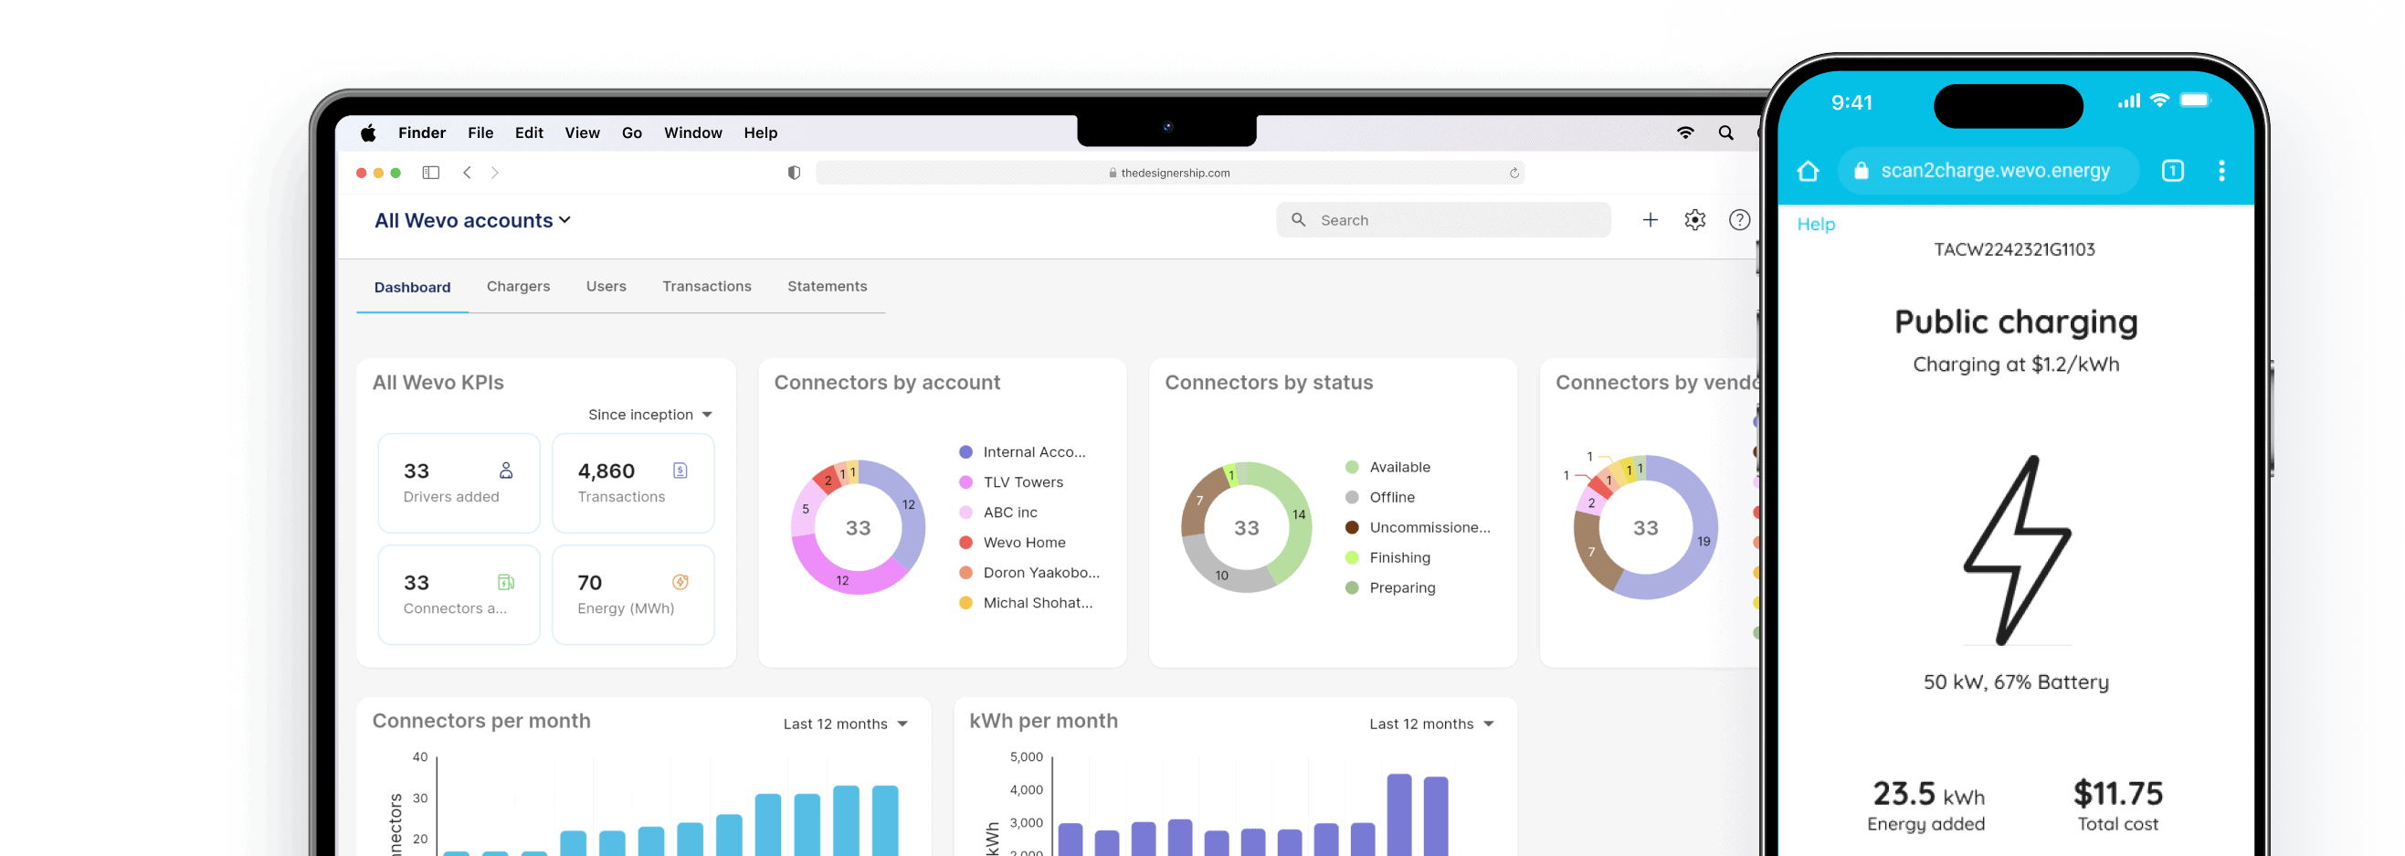Click the privacy shield icon
The image size is (2405, 856).
coord(794,173)
